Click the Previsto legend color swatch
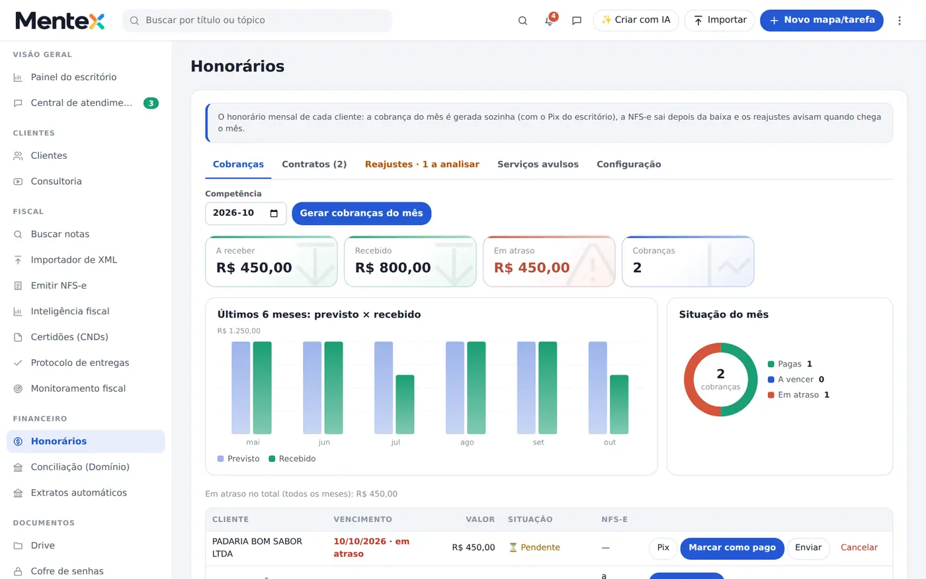 coord(221,459)
